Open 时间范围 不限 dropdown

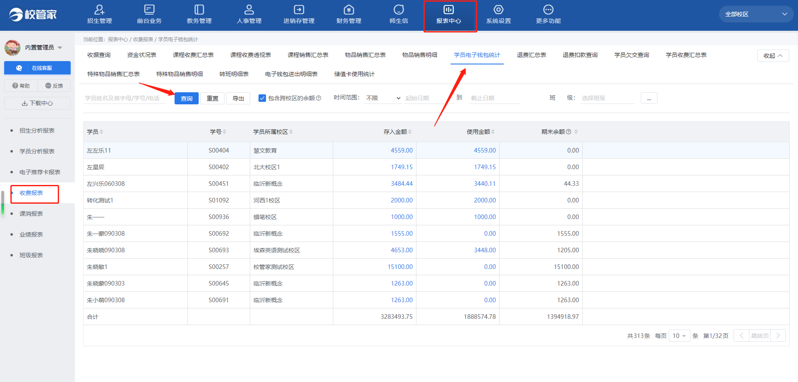tap(383, 98)
